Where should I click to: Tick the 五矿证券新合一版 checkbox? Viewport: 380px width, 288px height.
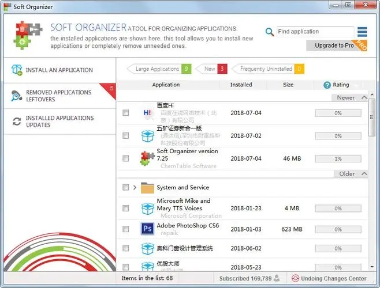point(125,135)
